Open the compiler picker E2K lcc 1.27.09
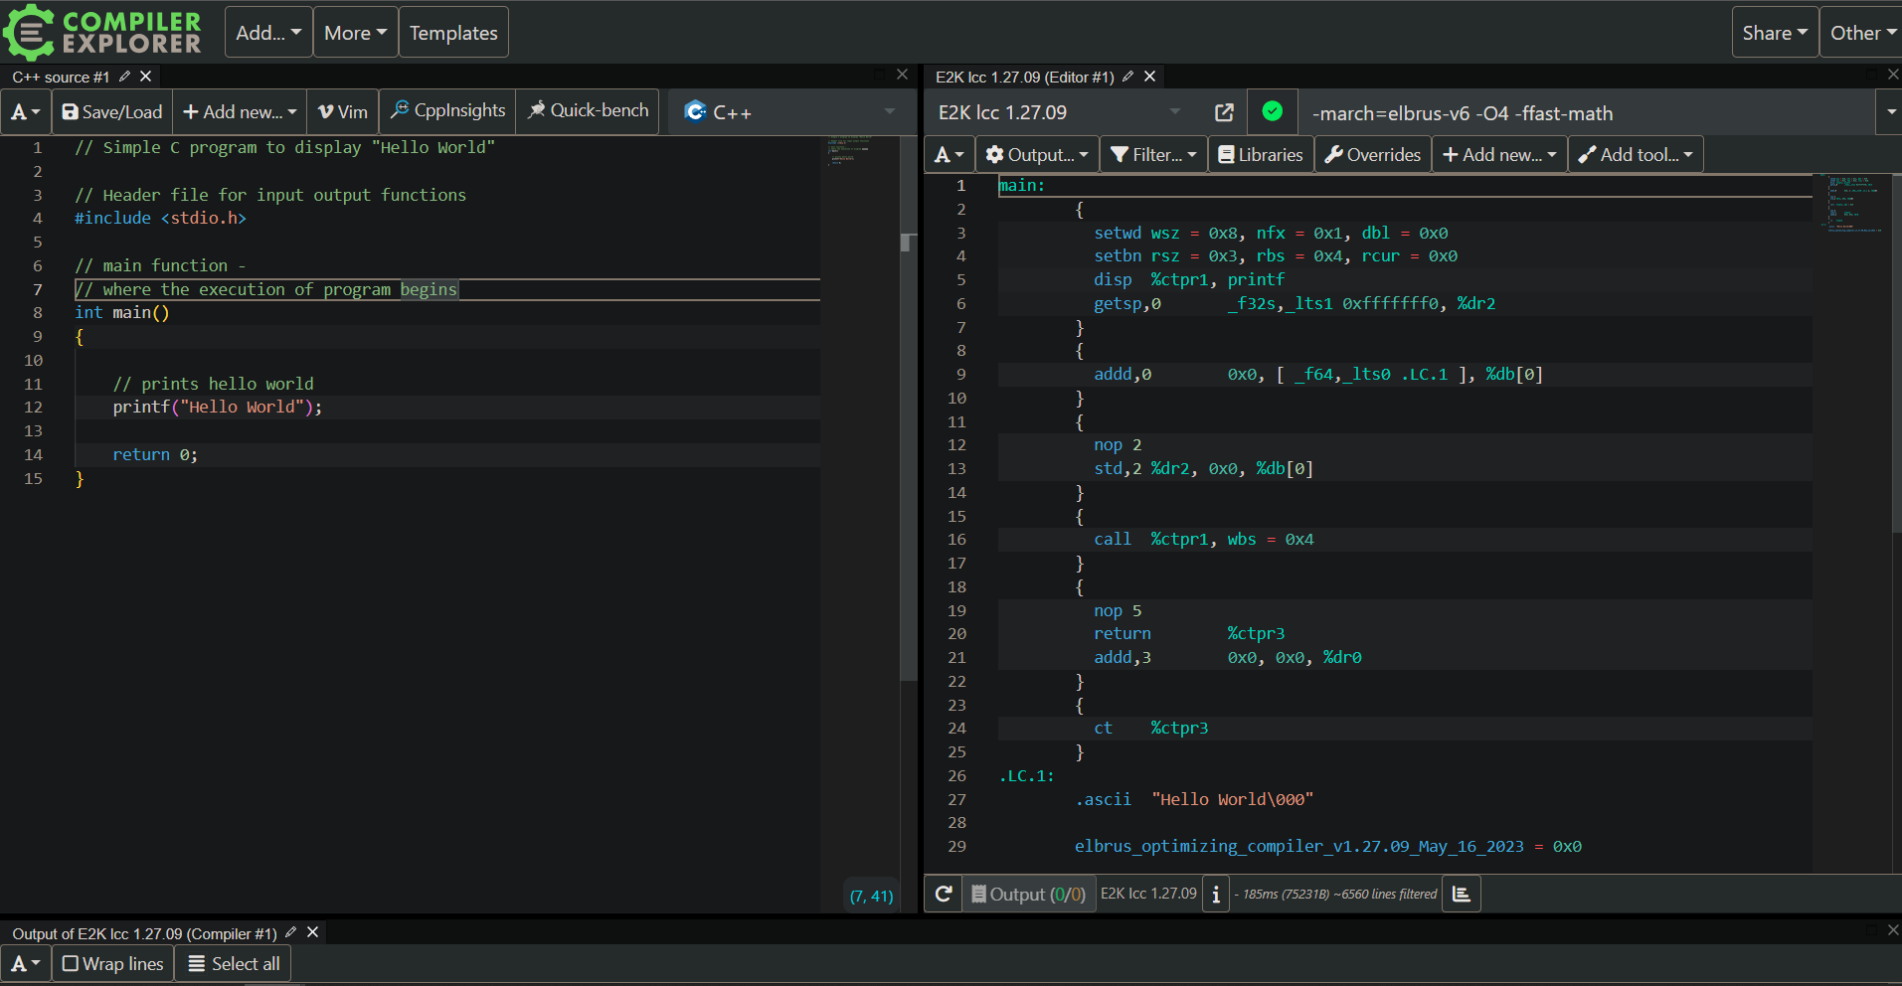 click(x=1060, y=112)
